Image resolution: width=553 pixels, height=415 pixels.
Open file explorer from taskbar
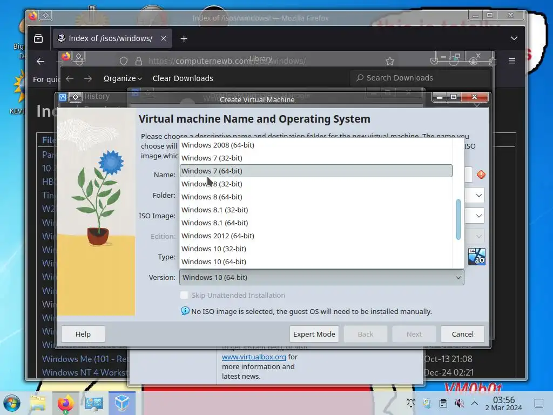38,403
